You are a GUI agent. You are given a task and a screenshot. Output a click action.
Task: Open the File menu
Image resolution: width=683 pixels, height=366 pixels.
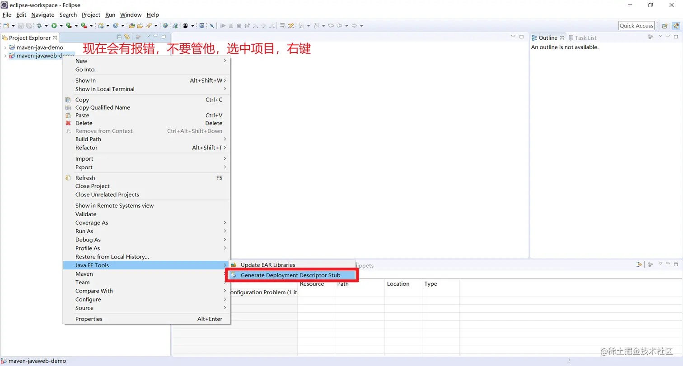[7, 15]
